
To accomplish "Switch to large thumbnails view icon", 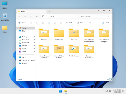I will point(111,80).
